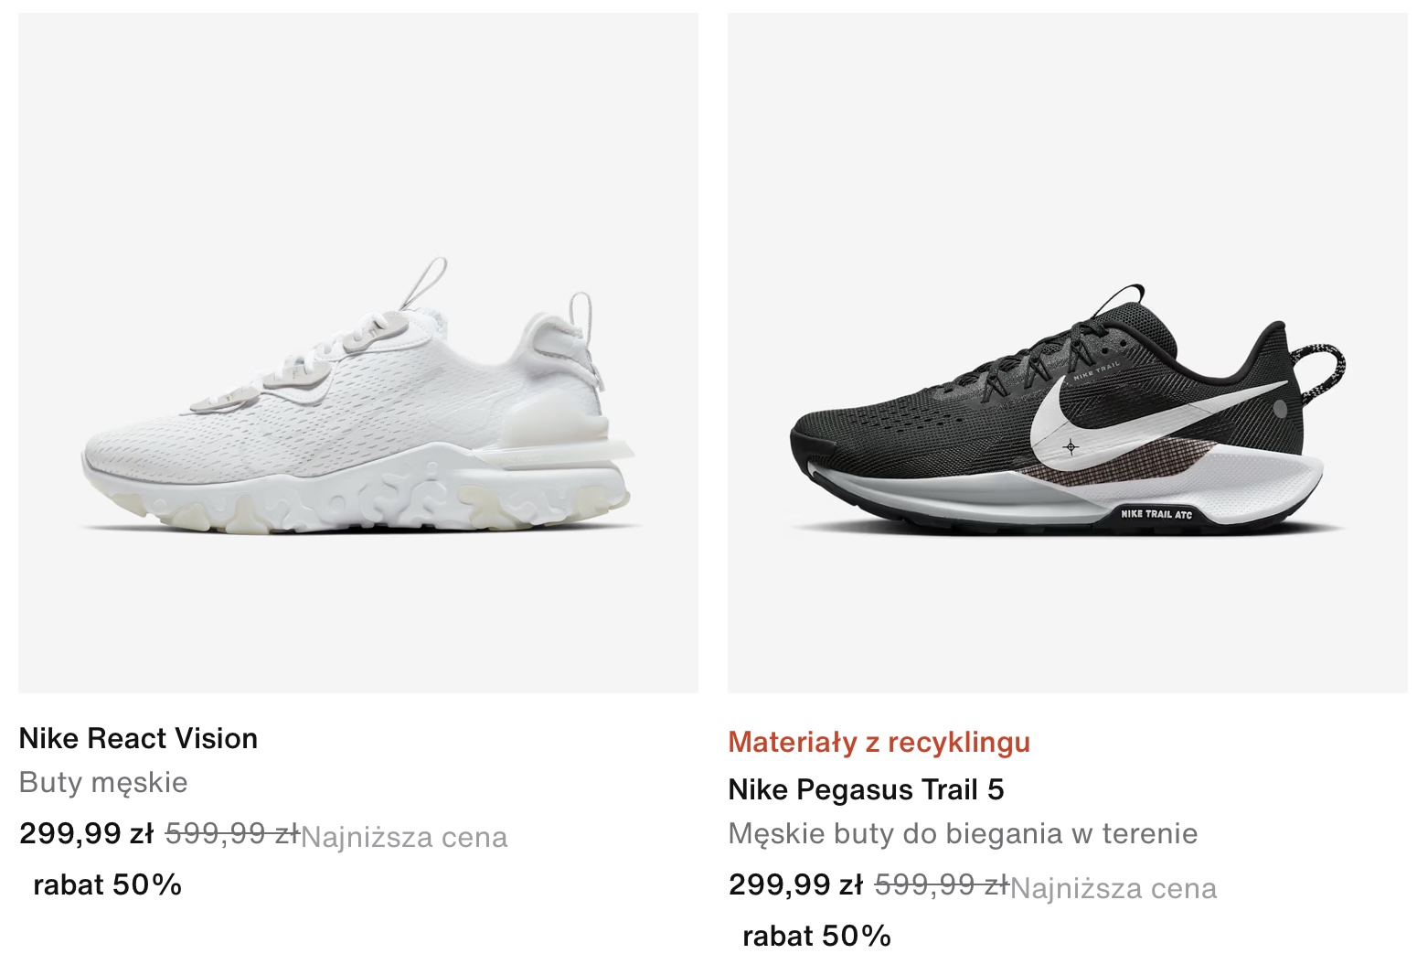Click the Materiały z recyklingu label
The width and height of the screenshot is (1417, 975).
coord(879,742)
